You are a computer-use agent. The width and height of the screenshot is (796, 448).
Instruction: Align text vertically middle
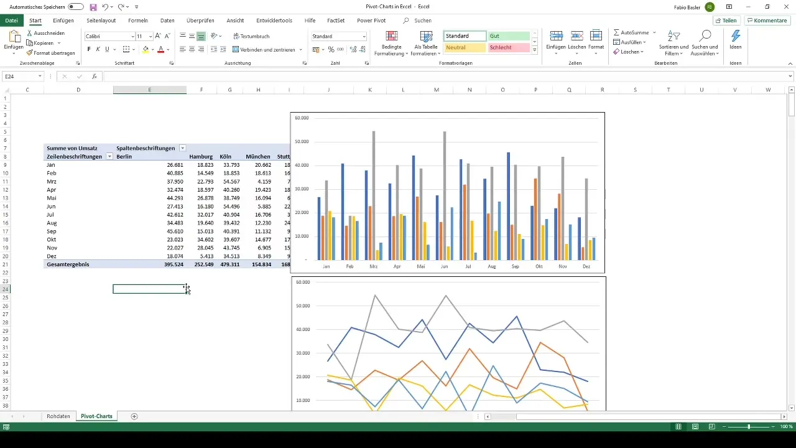click(x=192, y=36)
